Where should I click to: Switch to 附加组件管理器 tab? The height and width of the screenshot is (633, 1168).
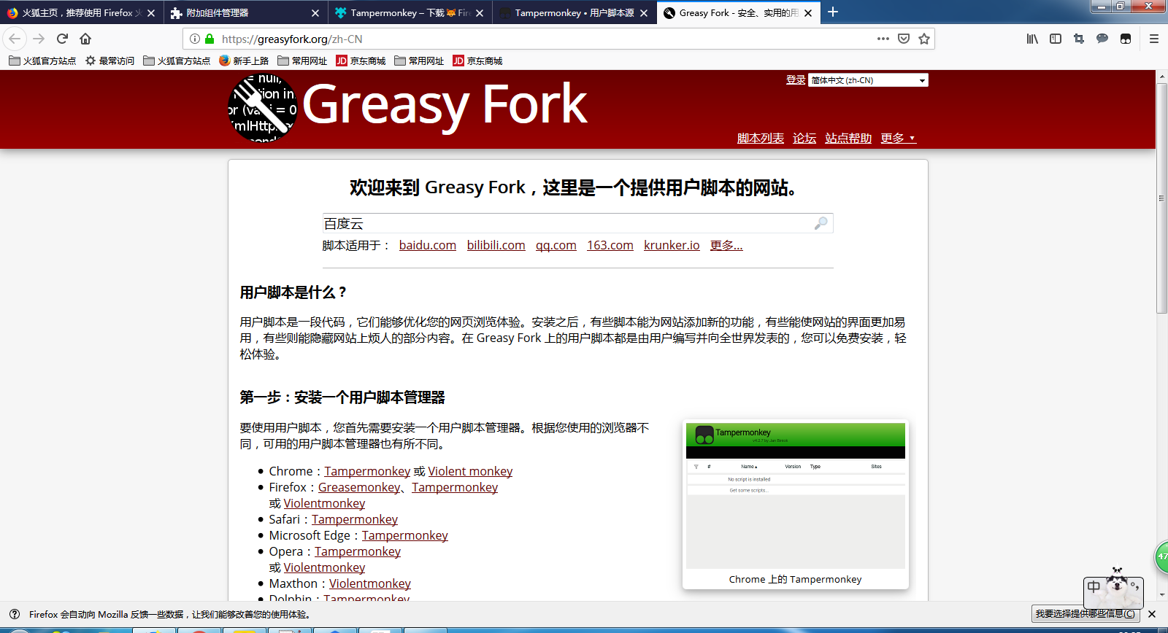245,13
